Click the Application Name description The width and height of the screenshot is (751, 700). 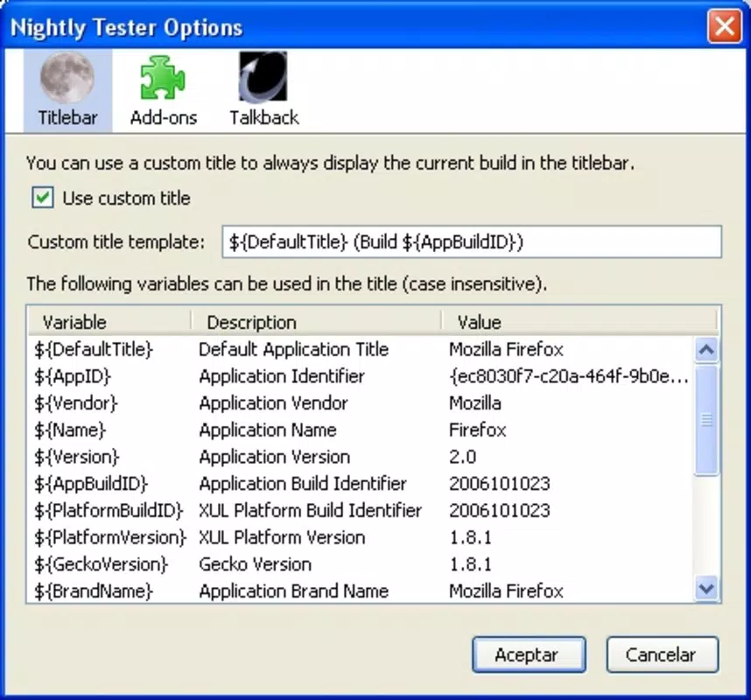(268, 430)
